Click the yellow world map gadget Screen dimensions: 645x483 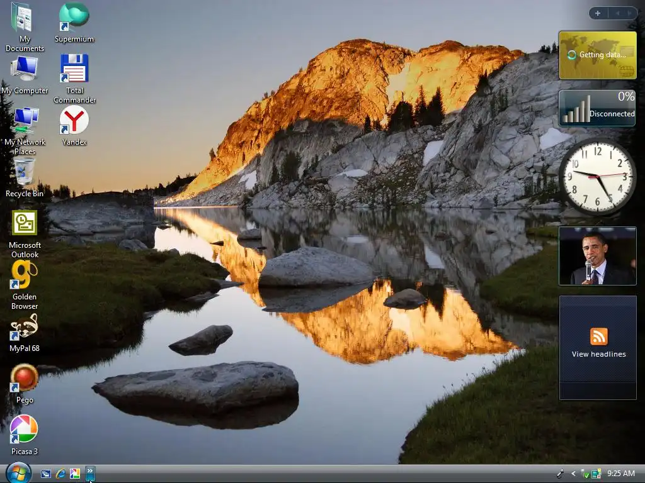598,55
